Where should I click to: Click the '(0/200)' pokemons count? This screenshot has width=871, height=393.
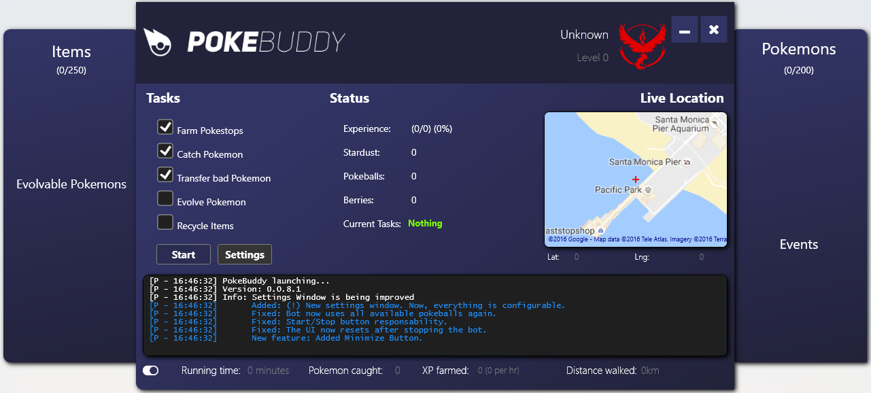pyautogui.click(x=799, y=70)
